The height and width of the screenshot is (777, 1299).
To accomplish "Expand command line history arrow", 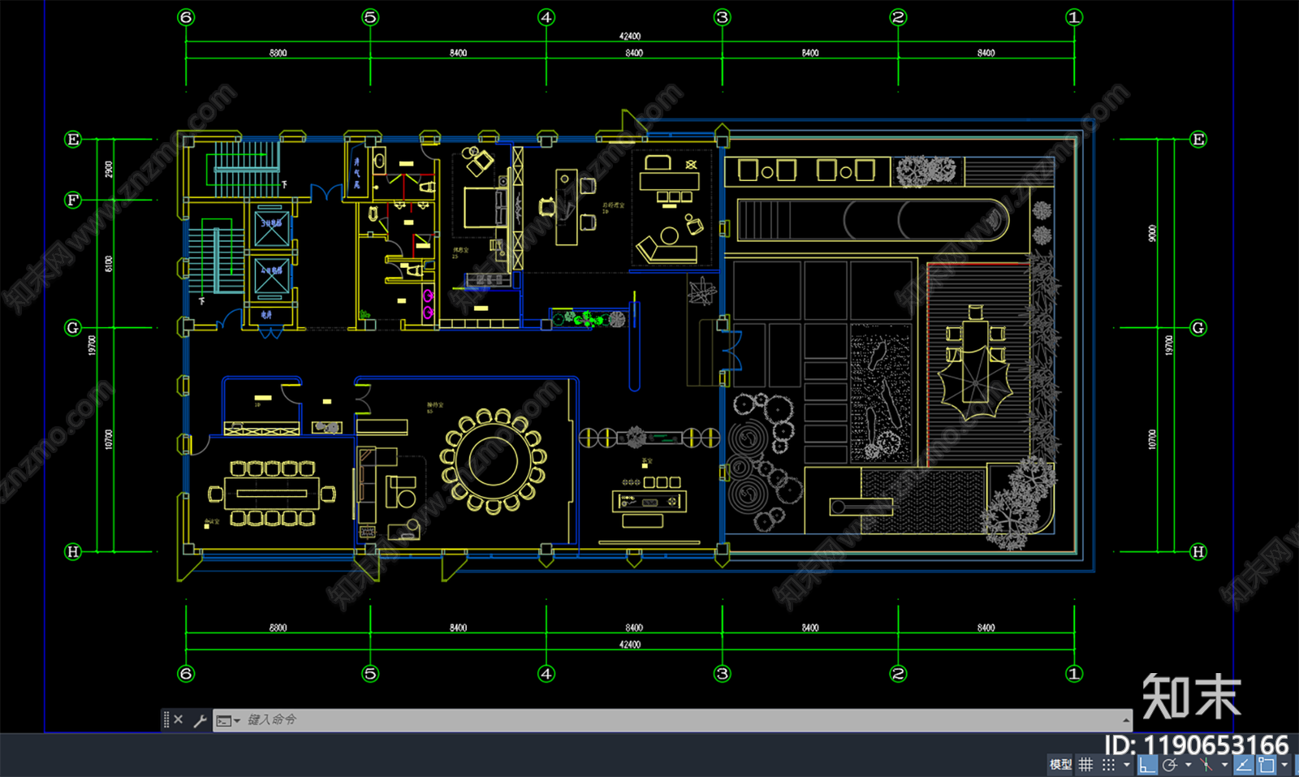I will coord(1127,720).
